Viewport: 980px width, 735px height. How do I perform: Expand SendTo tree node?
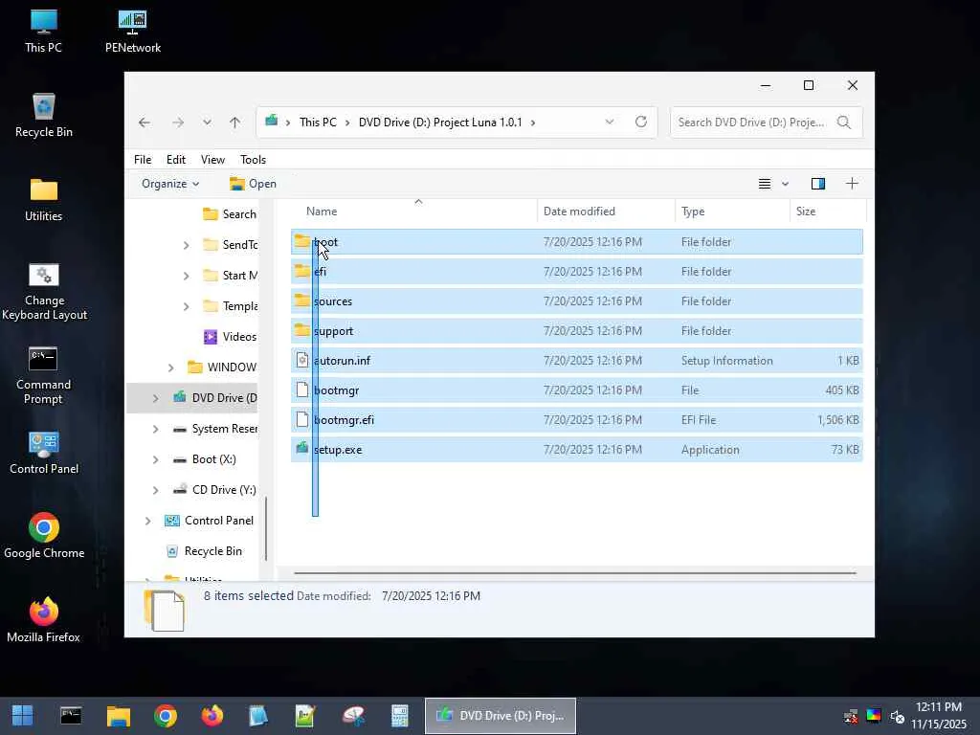click(x=187, y=245)
